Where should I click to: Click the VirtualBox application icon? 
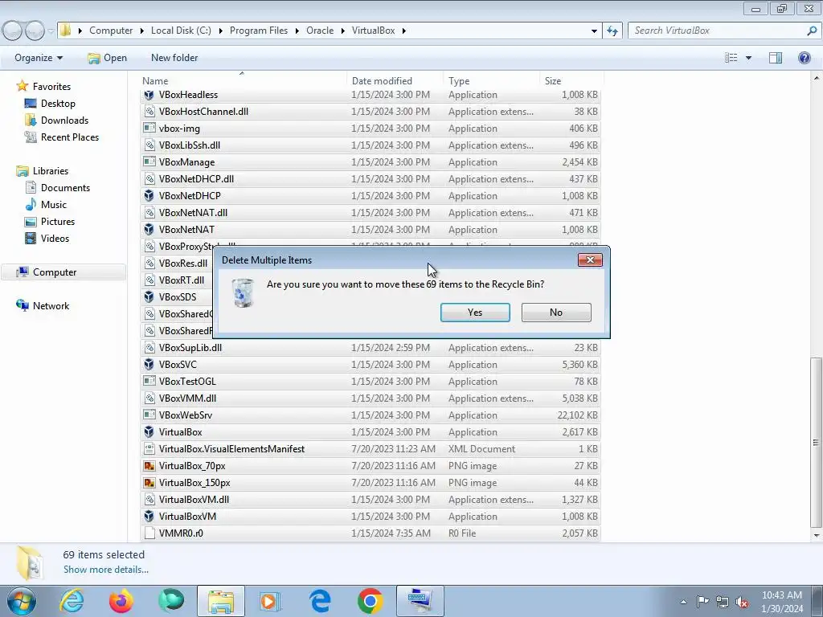[x=149, y=432]
